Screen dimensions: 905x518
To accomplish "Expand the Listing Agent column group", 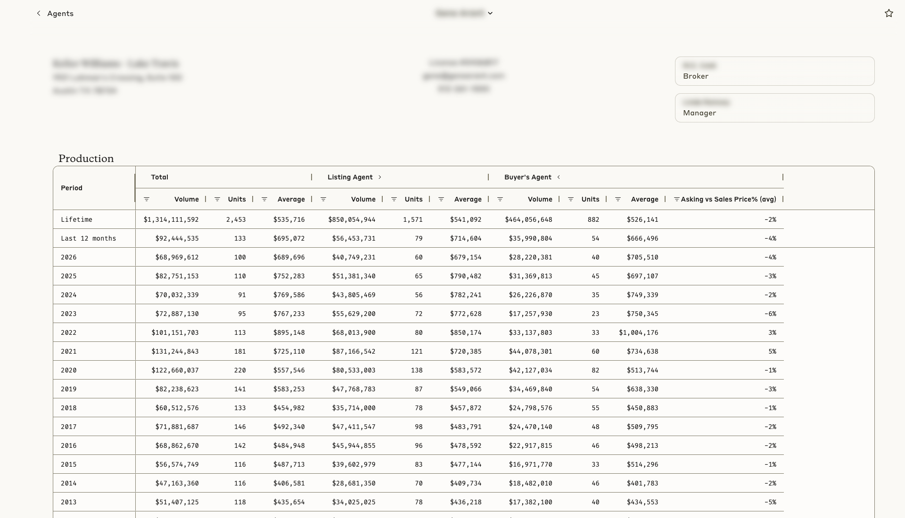I will point(380,177).
